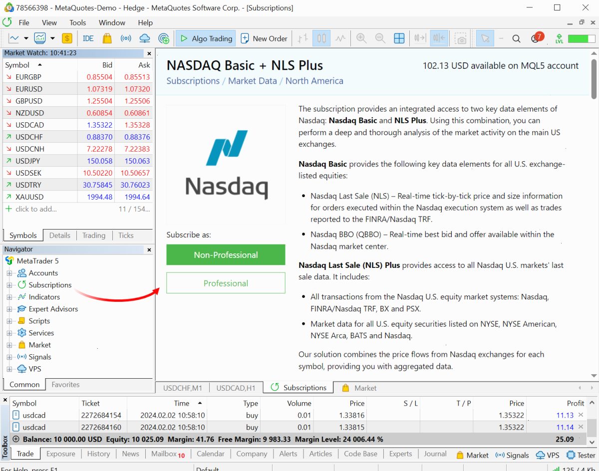Click the tile windows grid icon
This screenshot has height=471, width=599.
(399, 38)
